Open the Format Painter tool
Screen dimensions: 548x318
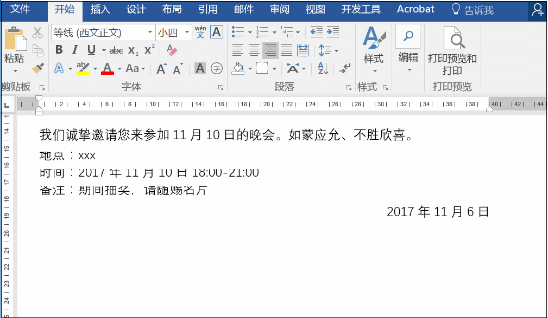tap(37, 67)
